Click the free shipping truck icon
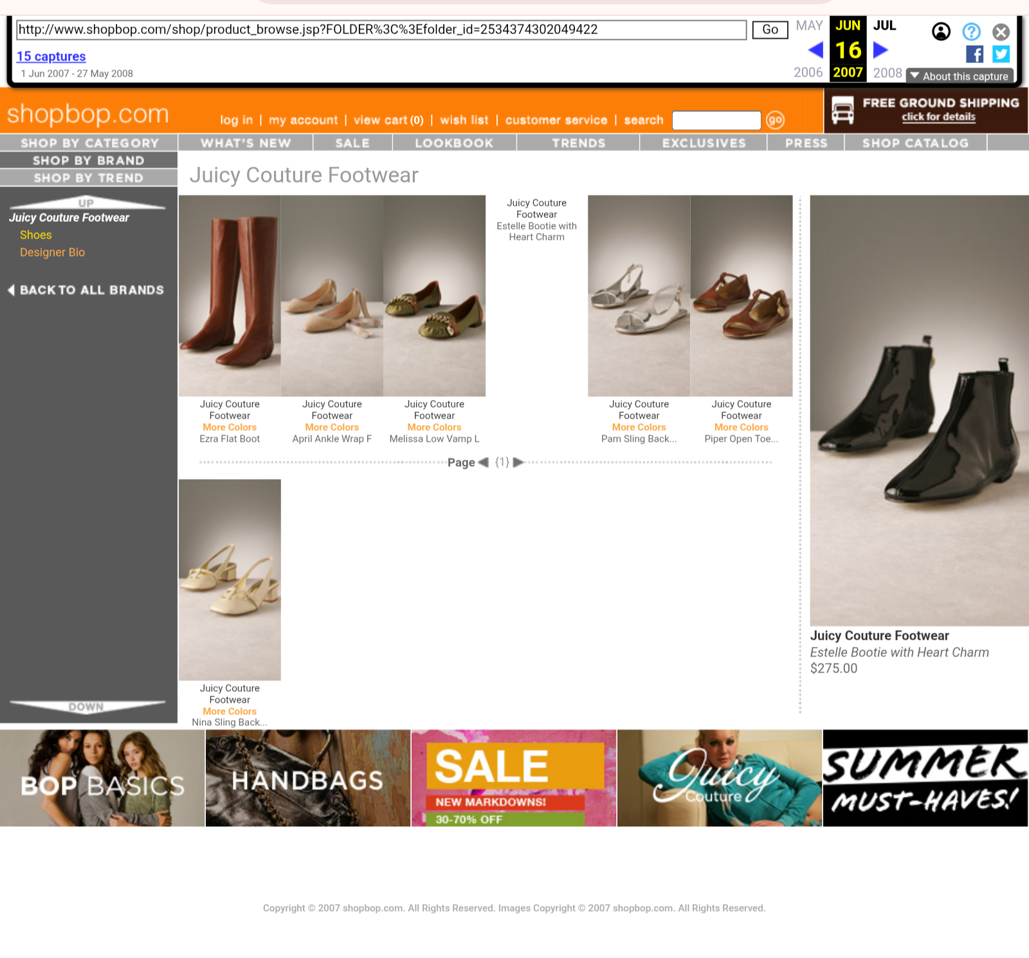This screenshot has height=958, width=1029. (x=842, y=110)
